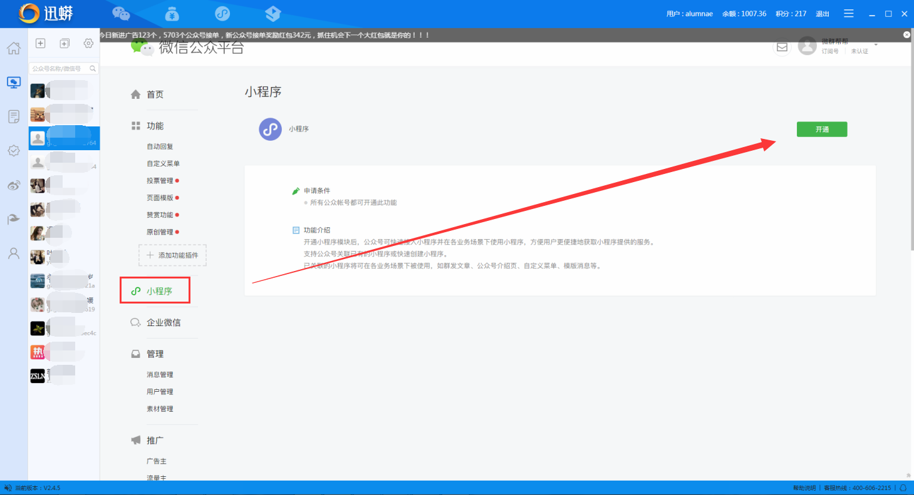Open the hamburger menu in title bar
This screenshot has height=495, width=914.
point(849,13)
